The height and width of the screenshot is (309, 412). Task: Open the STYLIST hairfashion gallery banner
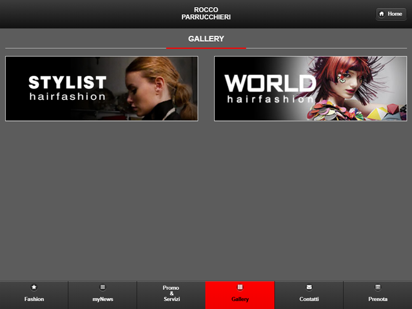point(102,89)
